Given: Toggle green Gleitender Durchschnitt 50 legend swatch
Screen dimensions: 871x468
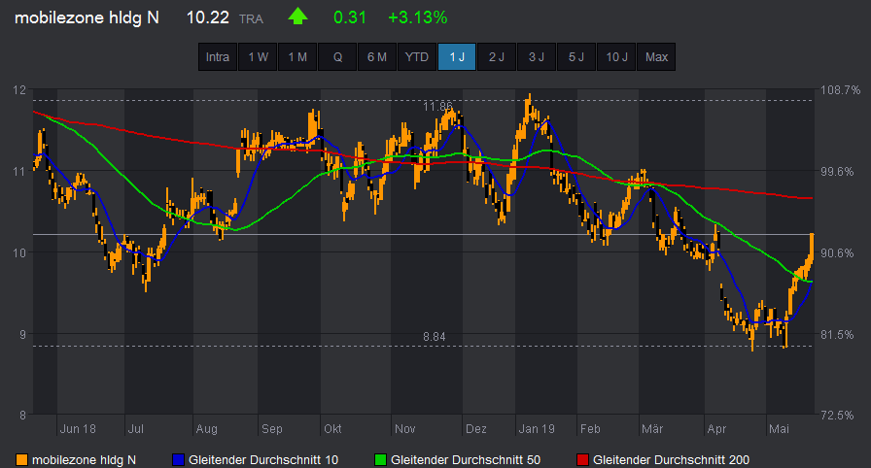Looking at the screenshot, I should click(380, 459).
